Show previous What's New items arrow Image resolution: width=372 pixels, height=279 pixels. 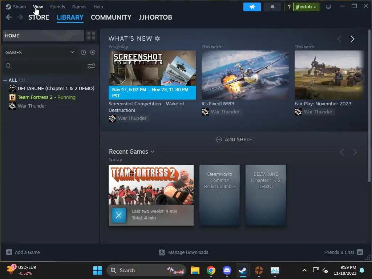point(339,39)
